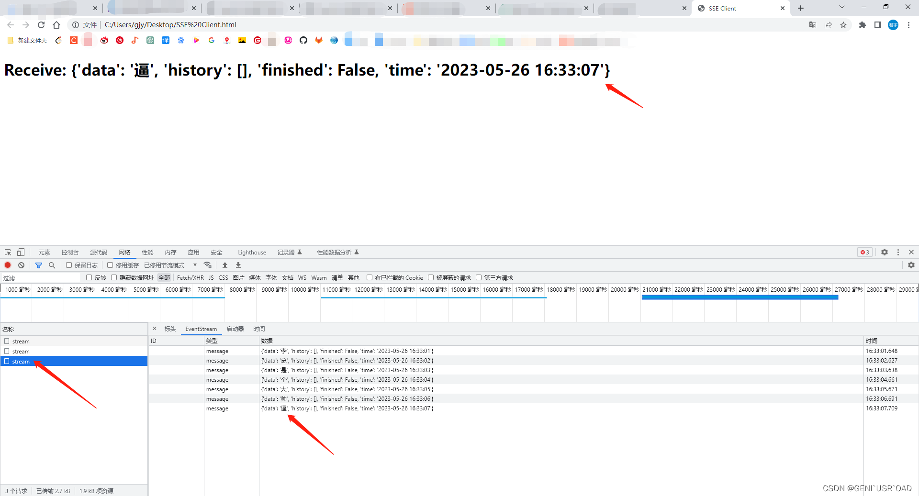The width and height of the screenshot is (919, 496).
Task: Open network conditions via the wifi gear icon
Action: pyautogui.click(x=208, y=265)
